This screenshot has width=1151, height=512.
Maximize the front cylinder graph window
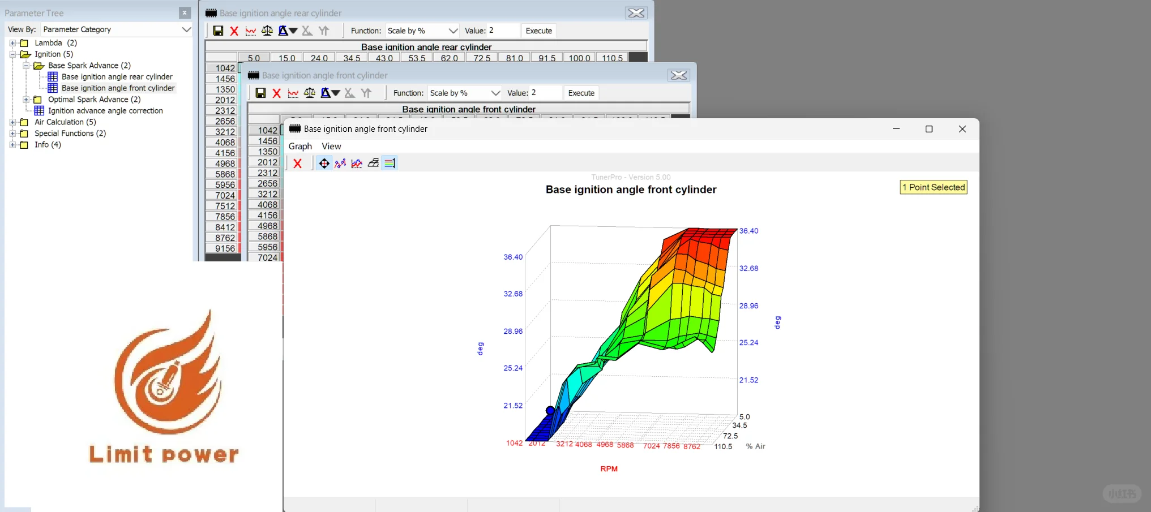click(x=929, y=129)
